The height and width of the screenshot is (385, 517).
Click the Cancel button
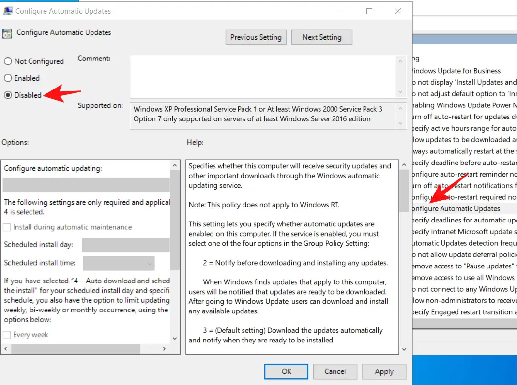335,371
